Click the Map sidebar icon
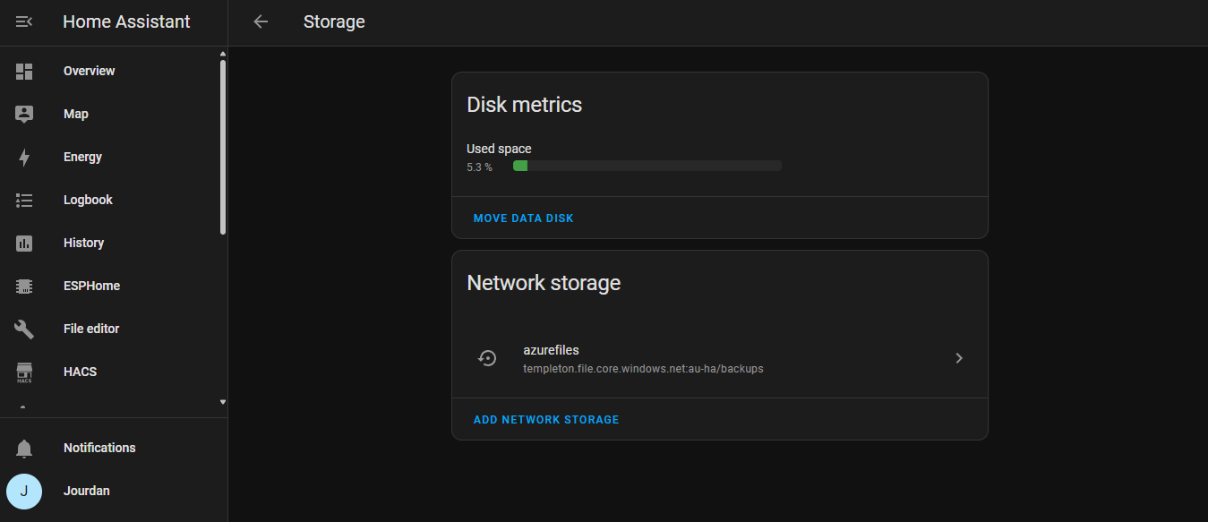1208x522 pixels. tap(24, 114)
